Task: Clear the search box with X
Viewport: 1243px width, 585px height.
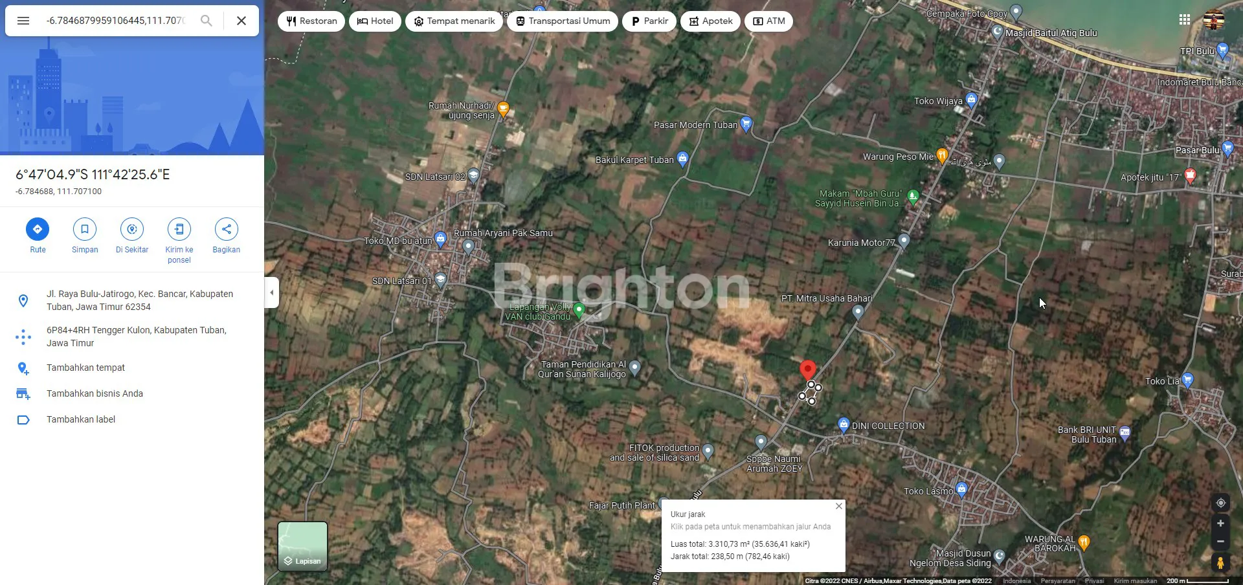Action: click(x=241, y=21)
